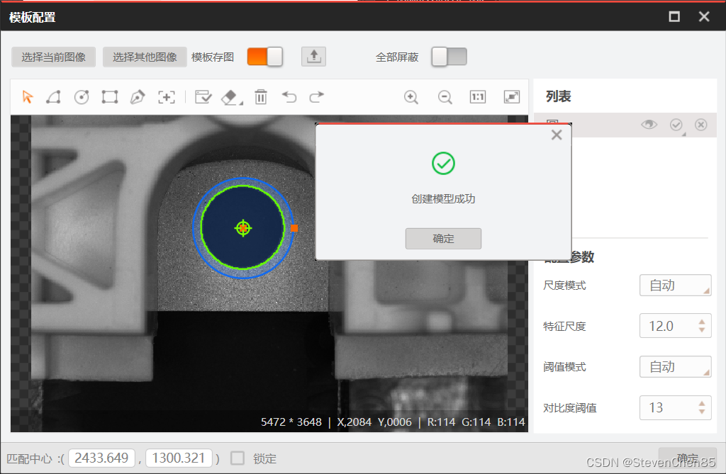Activate the eraser tool
The width and height of the screenshot is (726, 474).
coord(230,97)
